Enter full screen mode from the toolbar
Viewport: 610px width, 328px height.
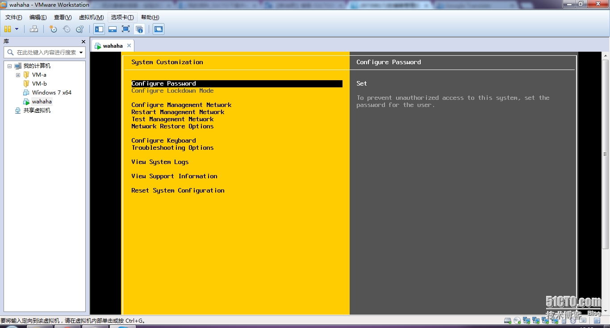pos(126,29)
